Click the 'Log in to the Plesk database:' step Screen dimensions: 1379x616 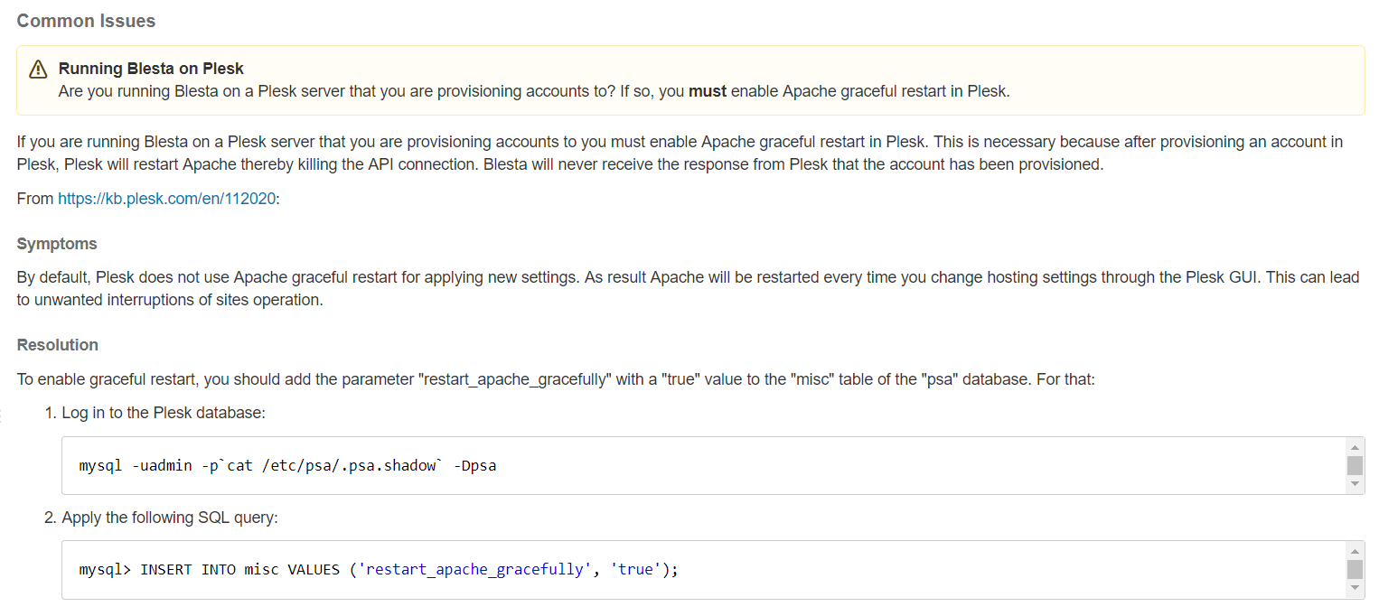coord(164,413)
